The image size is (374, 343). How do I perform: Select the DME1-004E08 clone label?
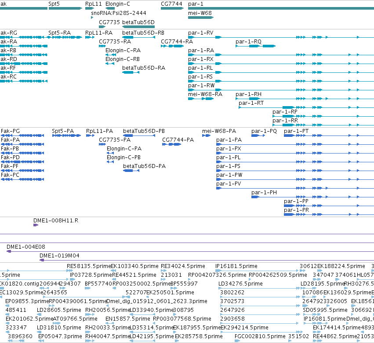tap(26, 247)
